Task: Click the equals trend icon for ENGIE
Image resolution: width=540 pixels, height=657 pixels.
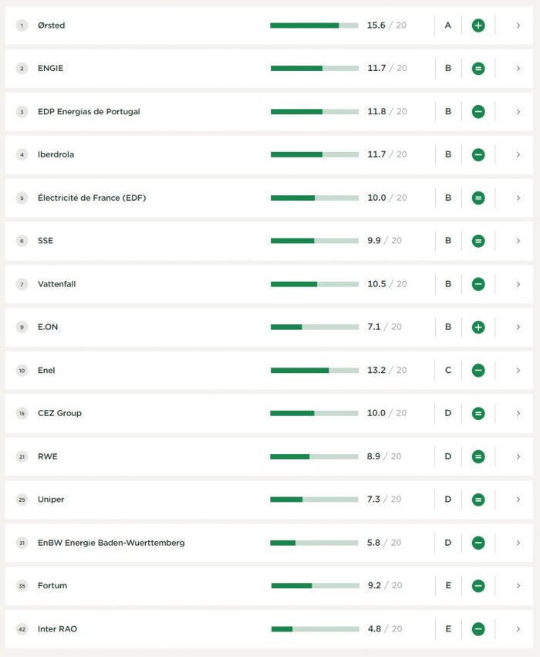Action: click(x=478, y=69)
